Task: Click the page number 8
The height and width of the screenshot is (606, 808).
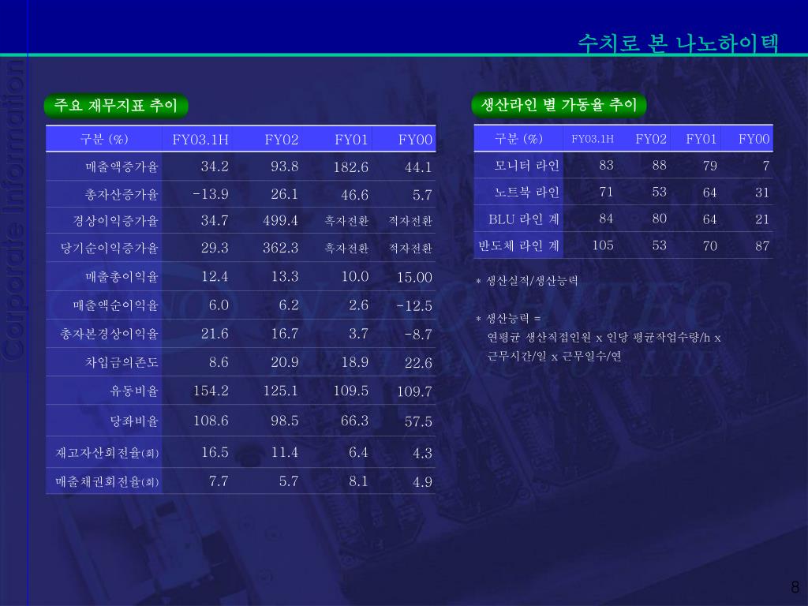Action: (x=795, y=587)
